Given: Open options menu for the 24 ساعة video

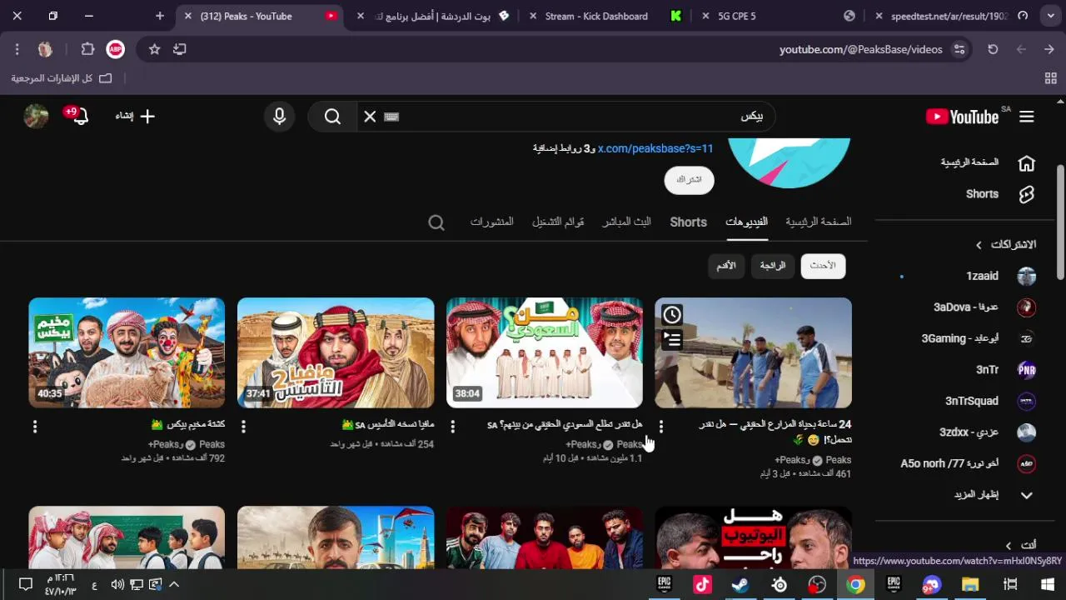Looking at the screenshot, I should click(661, 427).
